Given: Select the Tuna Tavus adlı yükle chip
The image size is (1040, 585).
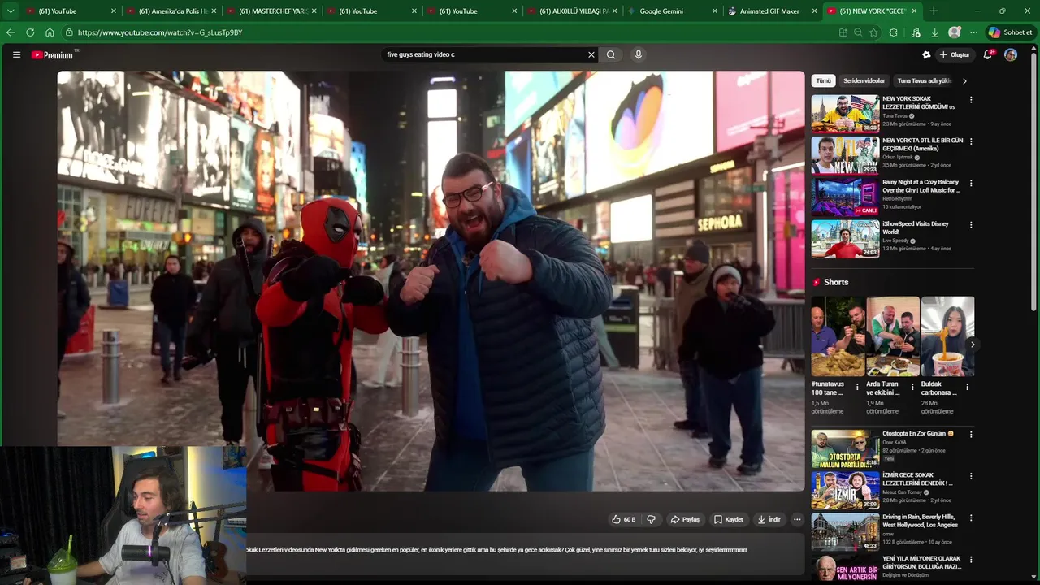Looking at the screenshot, I should pos(924,81).
